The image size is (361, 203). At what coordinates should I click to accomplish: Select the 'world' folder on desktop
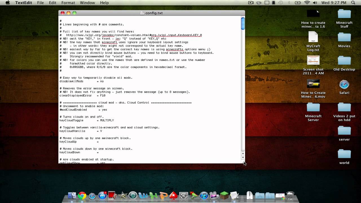pyautogui.click(x=344, y=157)
